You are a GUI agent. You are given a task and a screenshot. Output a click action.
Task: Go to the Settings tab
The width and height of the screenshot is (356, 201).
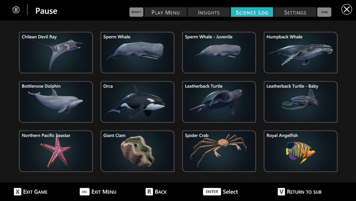point(295,12)
